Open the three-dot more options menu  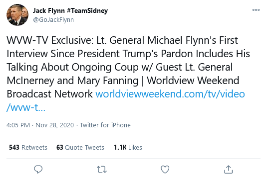256,10
